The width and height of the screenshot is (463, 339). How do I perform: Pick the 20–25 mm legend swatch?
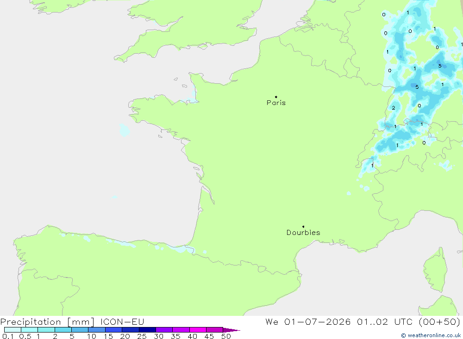[x=130, y=330]
